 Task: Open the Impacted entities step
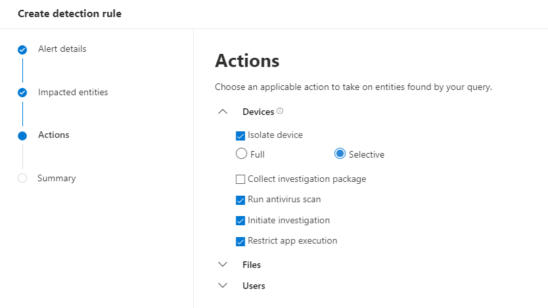point(72,93)
